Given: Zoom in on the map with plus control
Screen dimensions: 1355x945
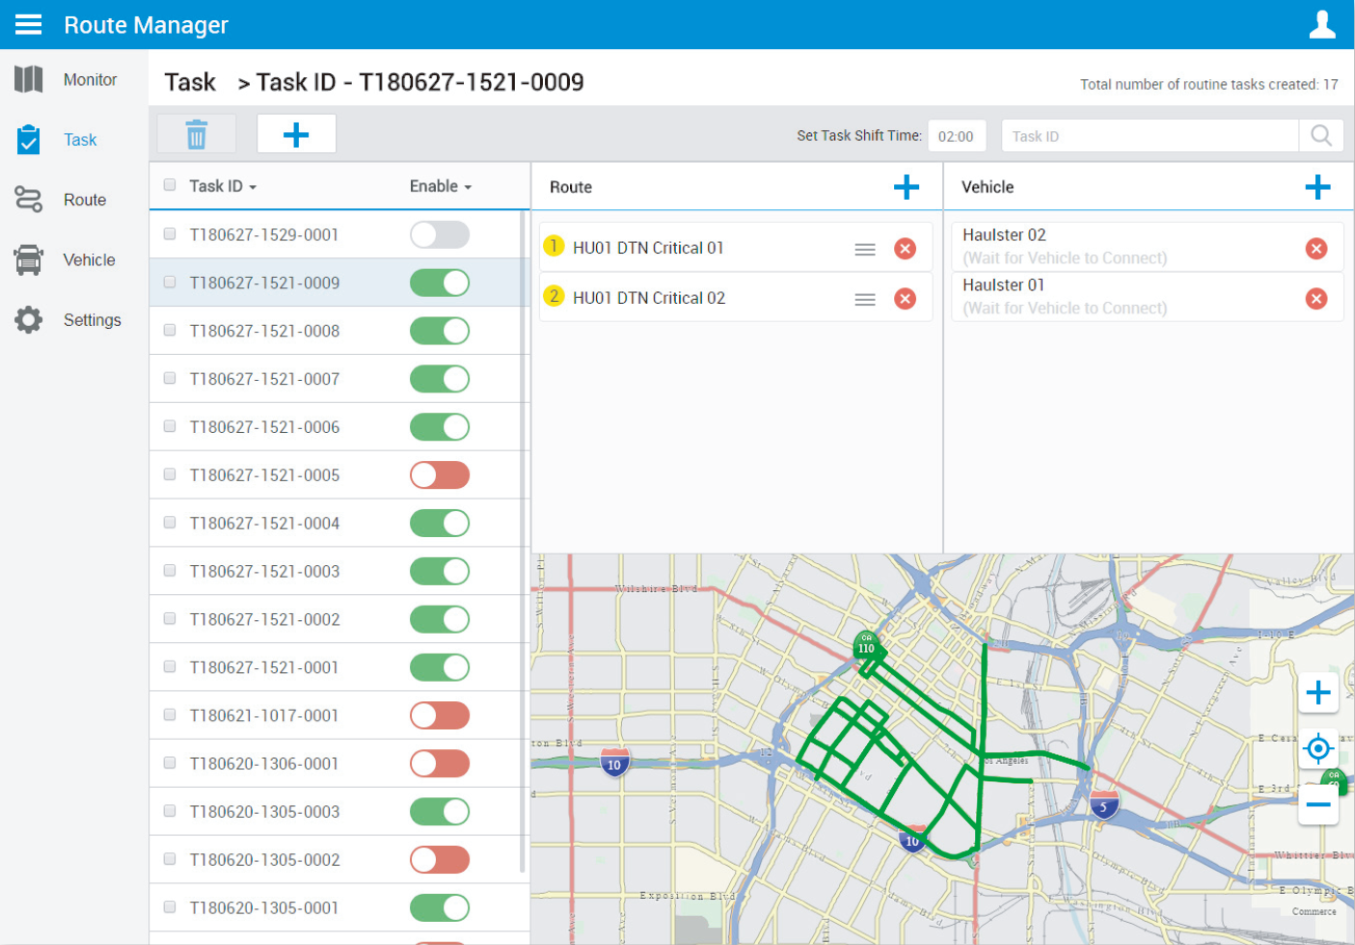Looking at the screenshot, I should [1318, 691].
